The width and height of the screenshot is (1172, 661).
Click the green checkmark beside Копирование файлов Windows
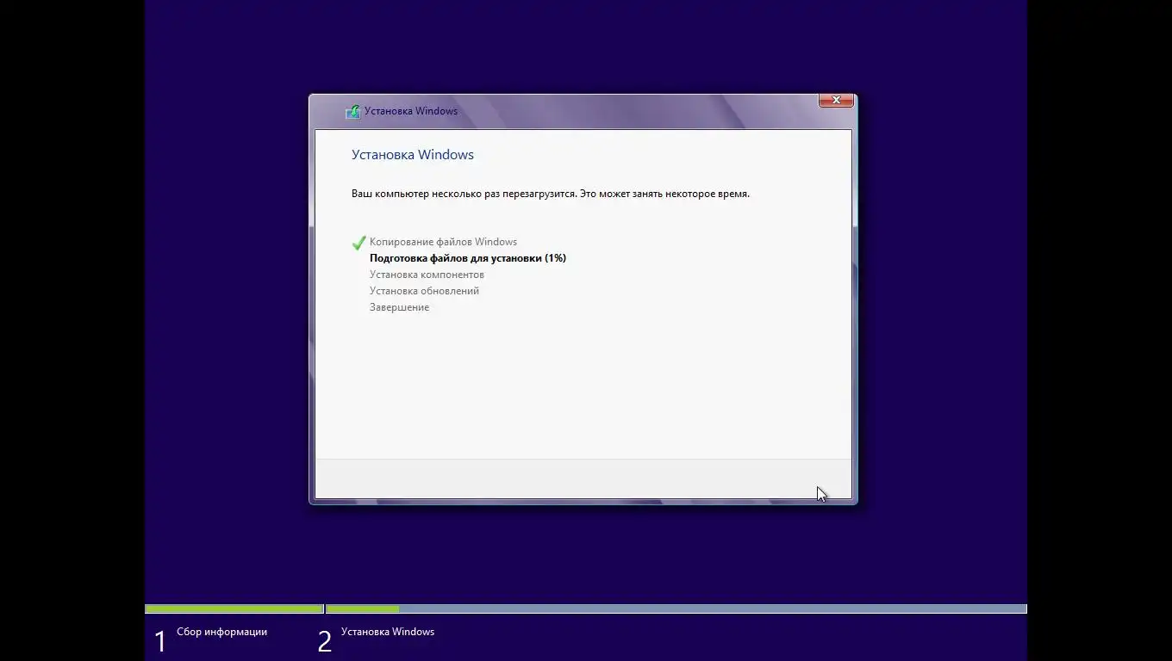pos(358,243)
